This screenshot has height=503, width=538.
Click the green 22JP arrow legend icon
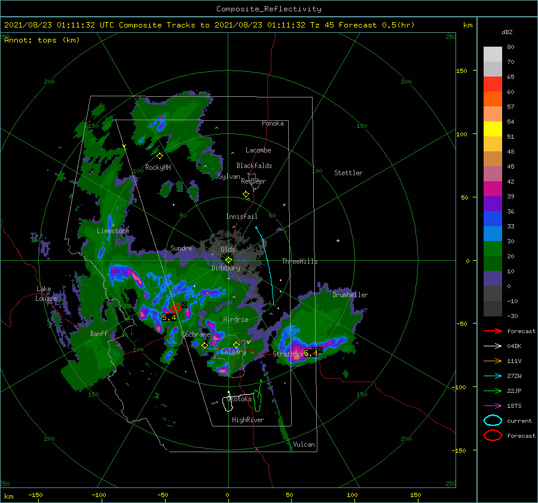click(x=493, y=391)
